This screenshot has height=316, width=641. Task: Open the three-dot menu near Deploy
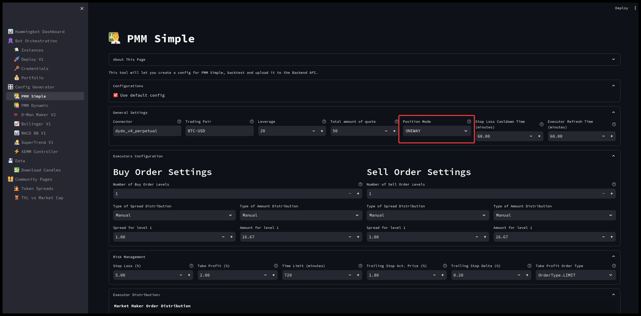[635, 8]
